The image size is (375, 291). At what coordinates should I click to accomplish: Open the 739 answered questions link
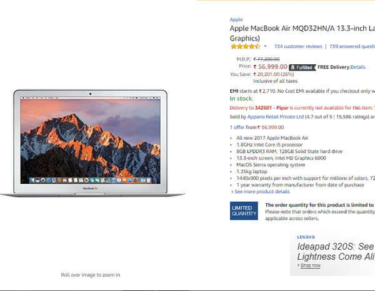pos(352,46)
